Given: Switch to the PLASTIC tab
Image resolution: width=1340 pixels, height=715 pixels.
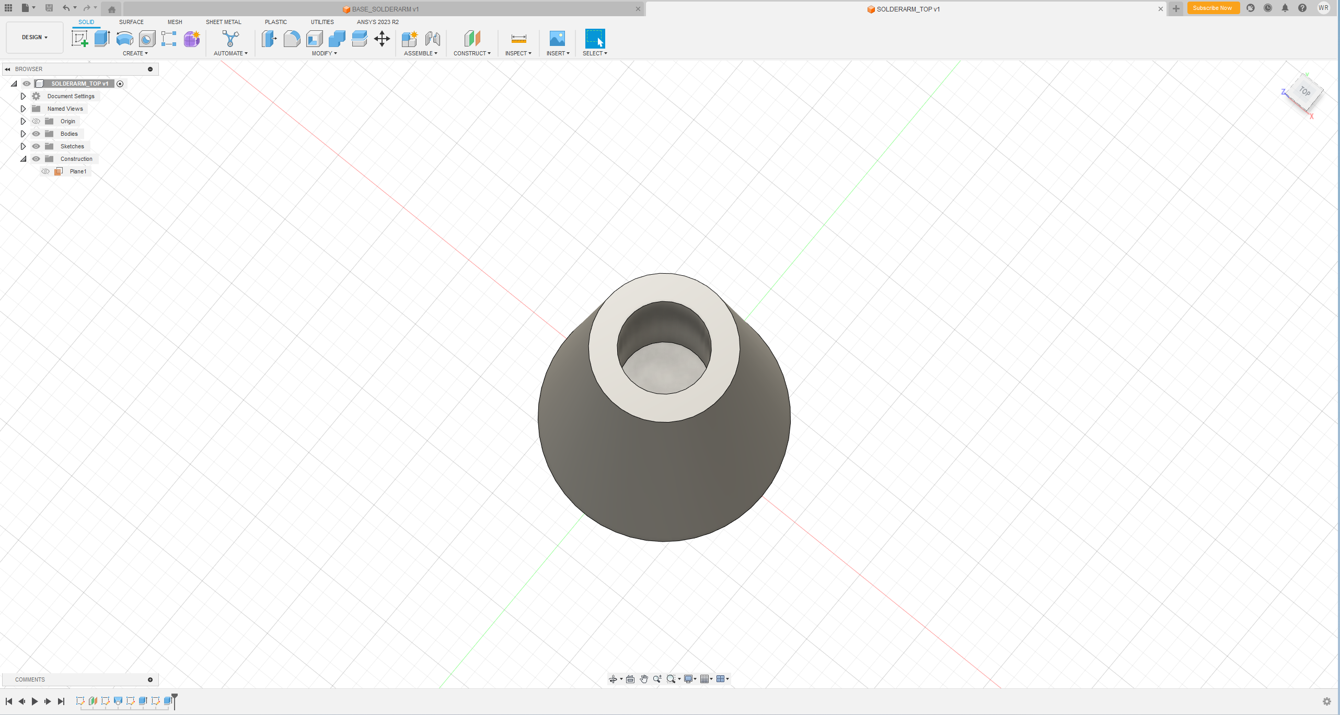Looking at the screenshot, I should [x=276, y=22].
